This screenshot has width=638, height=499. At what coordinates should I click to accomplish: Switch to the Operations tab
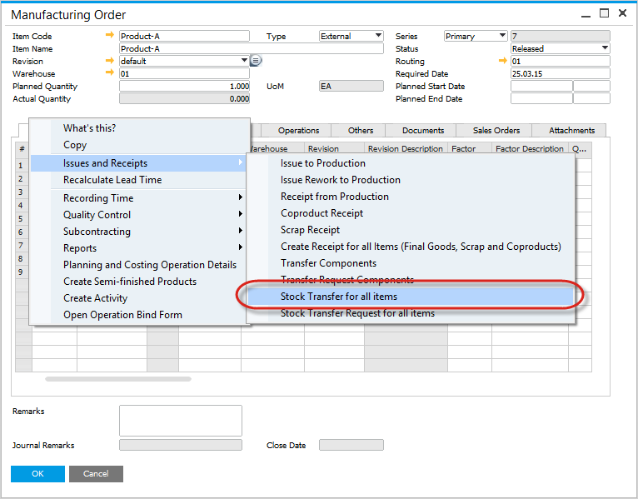click(x=298, y=130)
